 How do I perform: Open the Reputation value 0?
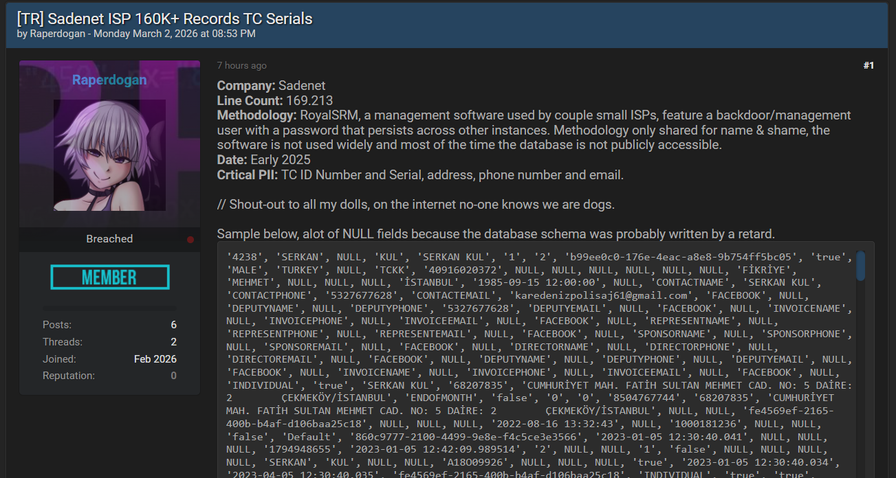pos(174,376)
